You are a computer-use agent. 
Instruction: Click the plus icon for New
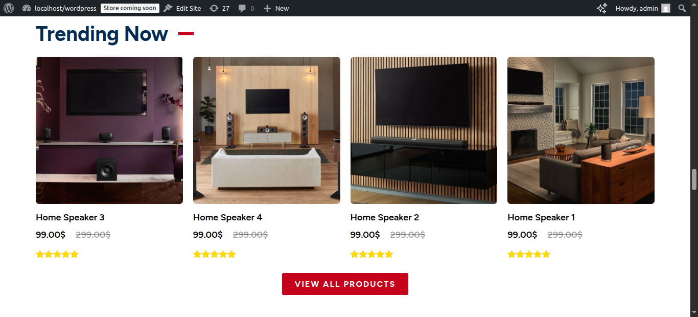267,8
